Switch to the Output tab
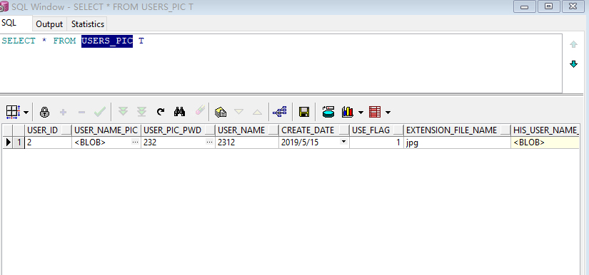 pos(49,24)
